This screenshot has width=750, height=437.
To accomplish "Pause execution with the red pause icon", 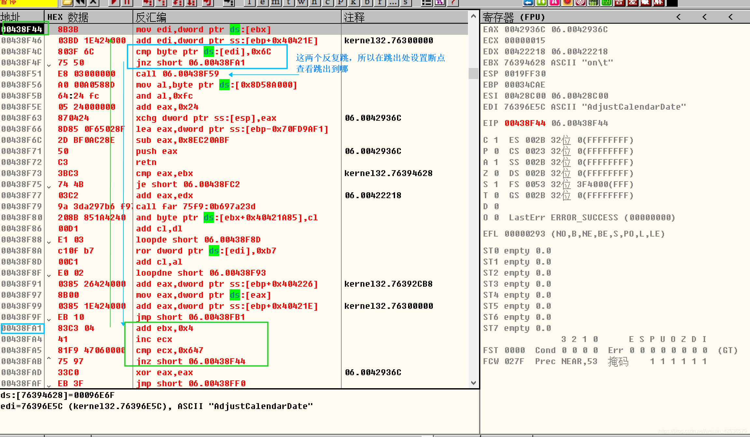I will [x=127, y=3].
